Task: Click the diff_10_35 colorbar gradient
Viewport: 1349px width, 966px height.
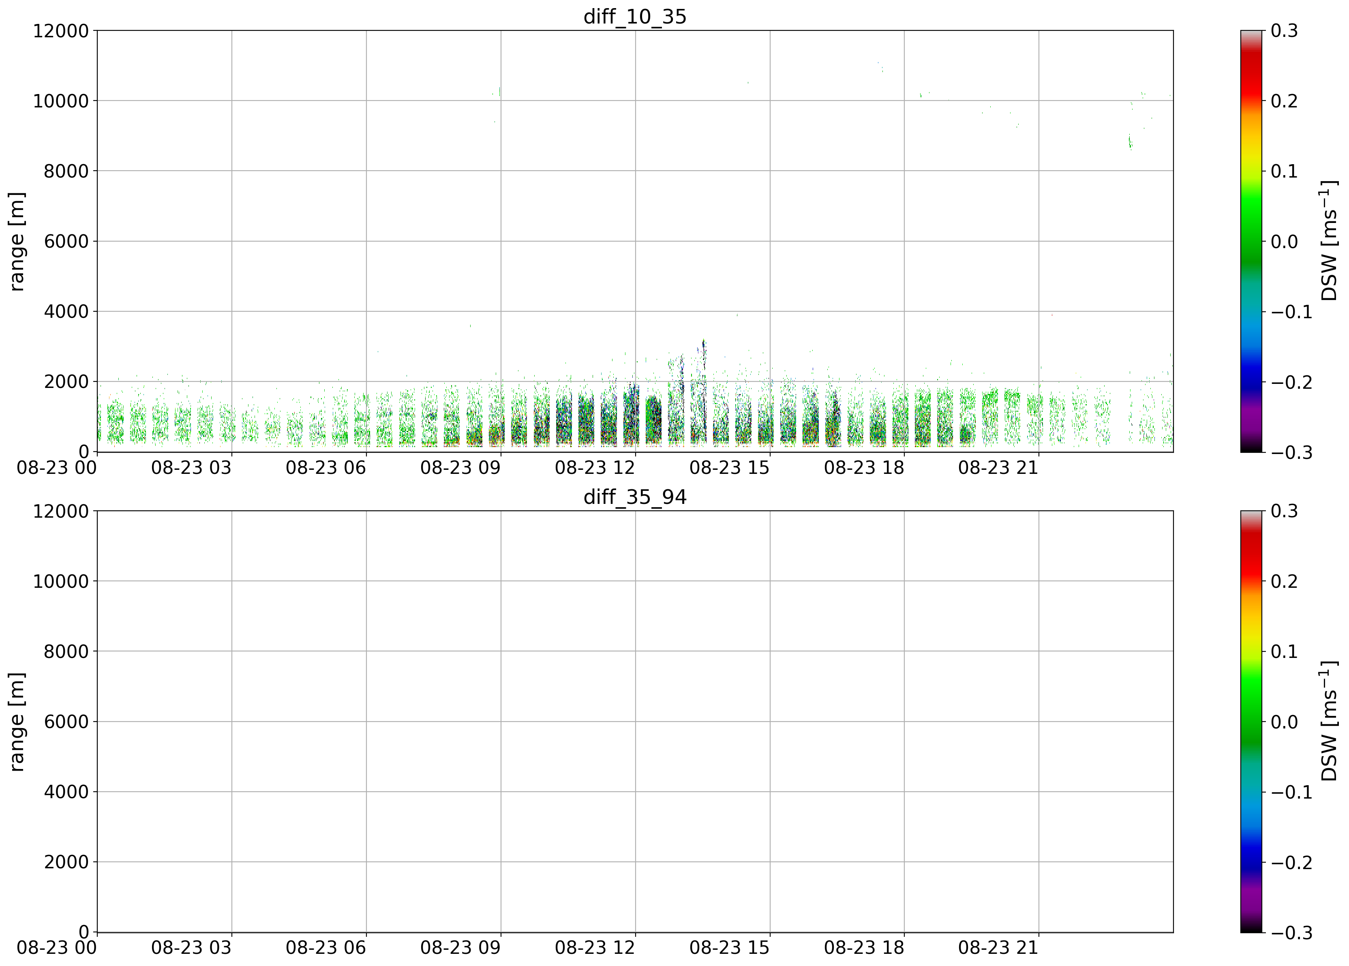Action: click(1251, 241)
